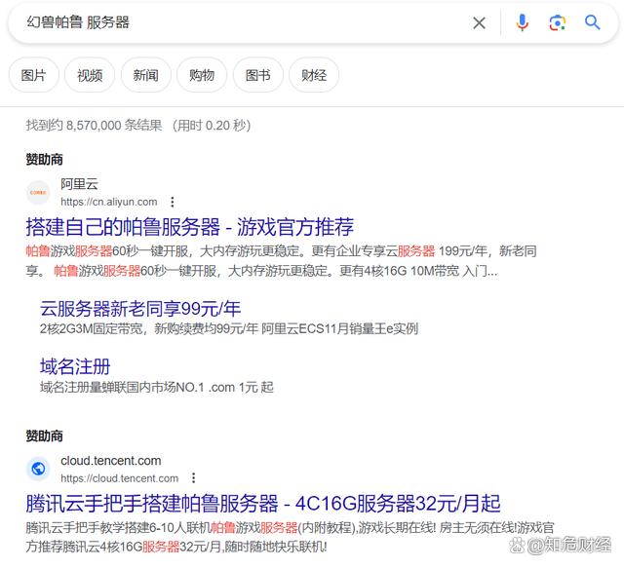Click the 赞助商 label above cloud.tencent.com

pos(44,435)
